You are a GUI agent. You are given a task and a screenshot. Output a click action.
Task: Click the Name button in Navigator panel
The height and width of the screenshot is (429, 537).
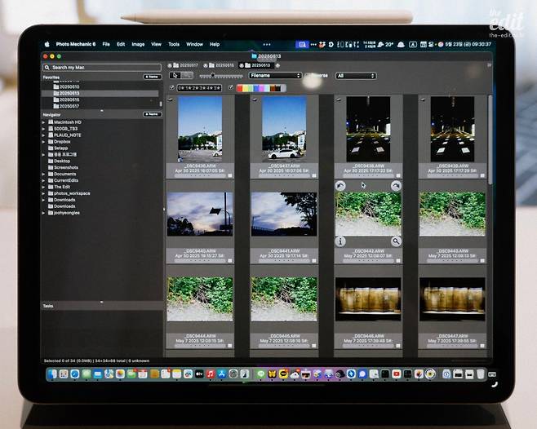[x=152, y=114]
